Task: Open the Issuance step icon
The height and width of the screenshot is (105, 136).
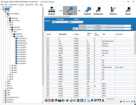Action: point(113,11)
